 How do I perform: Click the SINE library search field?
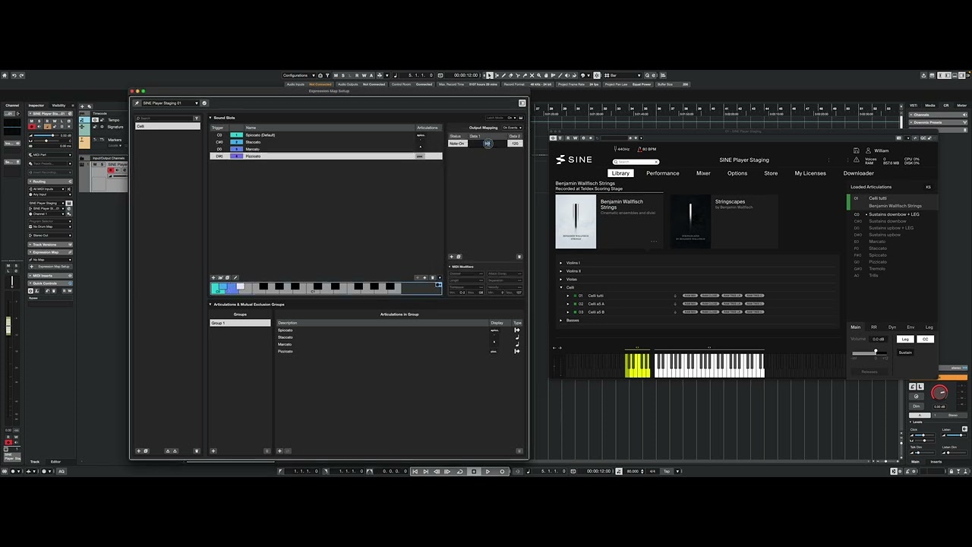pos(636,162)
